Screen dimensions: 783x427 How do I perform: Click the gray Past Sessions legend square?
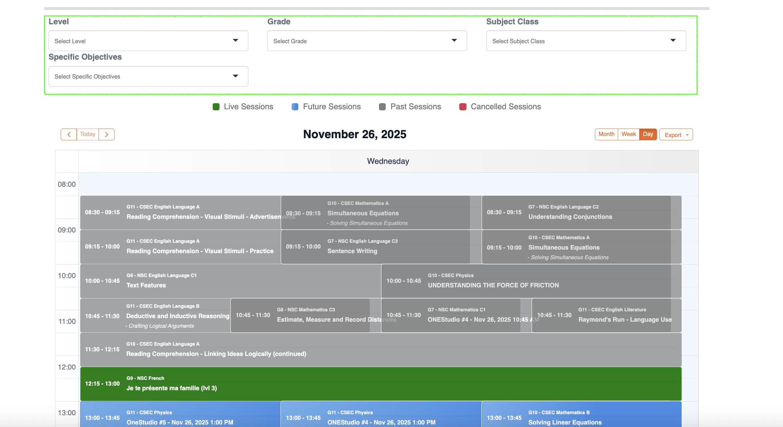382,107
